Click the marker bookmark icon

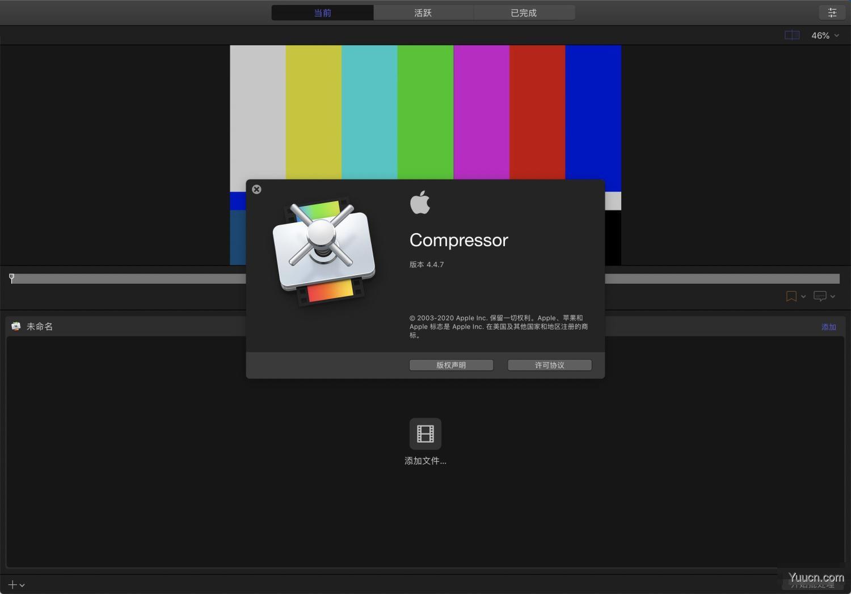point(791,296)
